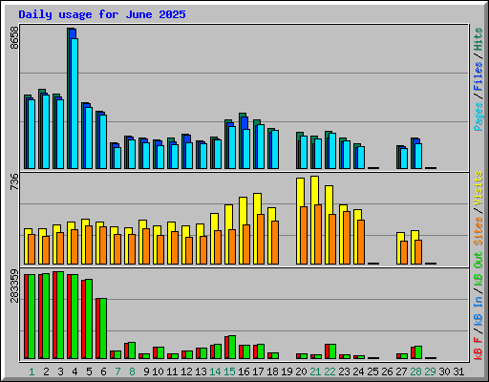Select day 23 on the x-axis
Viewport: 489px width, 382px height.
pyautogui.click(x=344, y=371)
